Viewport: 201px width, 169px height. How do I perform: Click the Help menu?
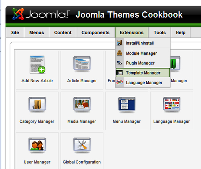[180, 33]
